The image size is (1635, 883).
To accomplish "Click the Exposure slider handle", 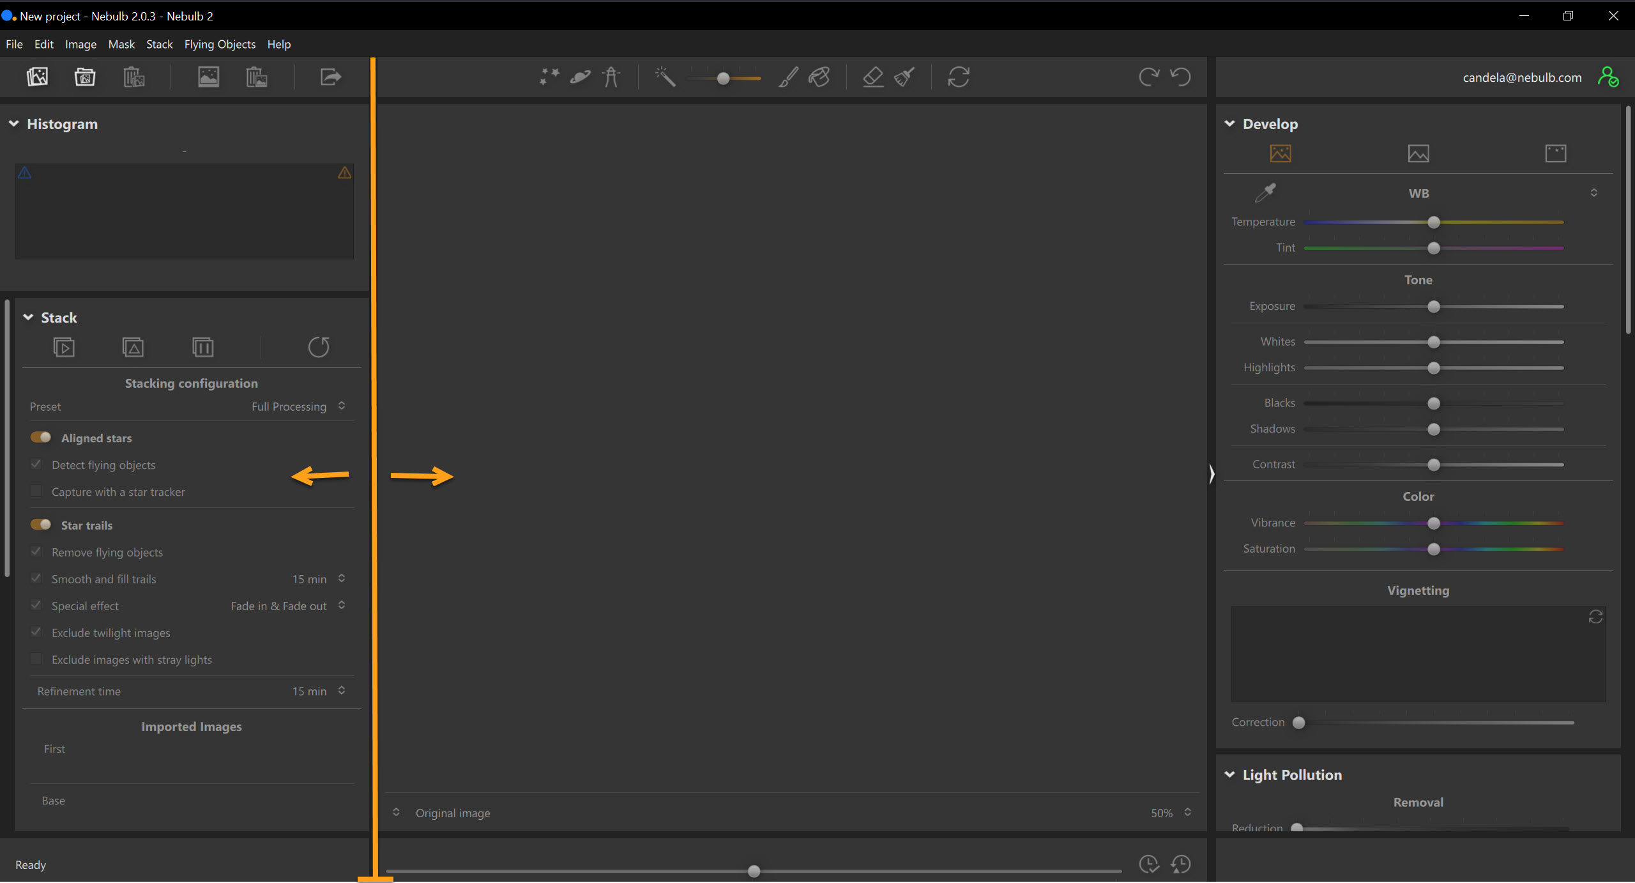I will point(1434,307).
